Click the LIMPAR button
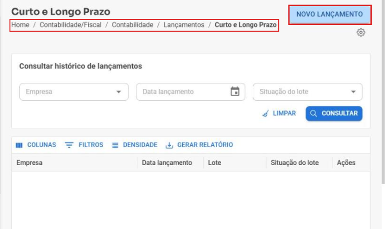The image size is (385, 229). coord(279,113)
